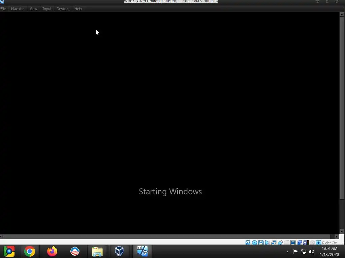Switch to the Windows 7 64-bit VM taskbar button

[x=142, y=251]
